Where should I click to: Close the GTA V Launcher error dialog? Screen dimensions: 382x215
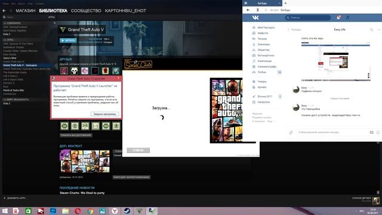pyautogui.click(x=118, y=78)
